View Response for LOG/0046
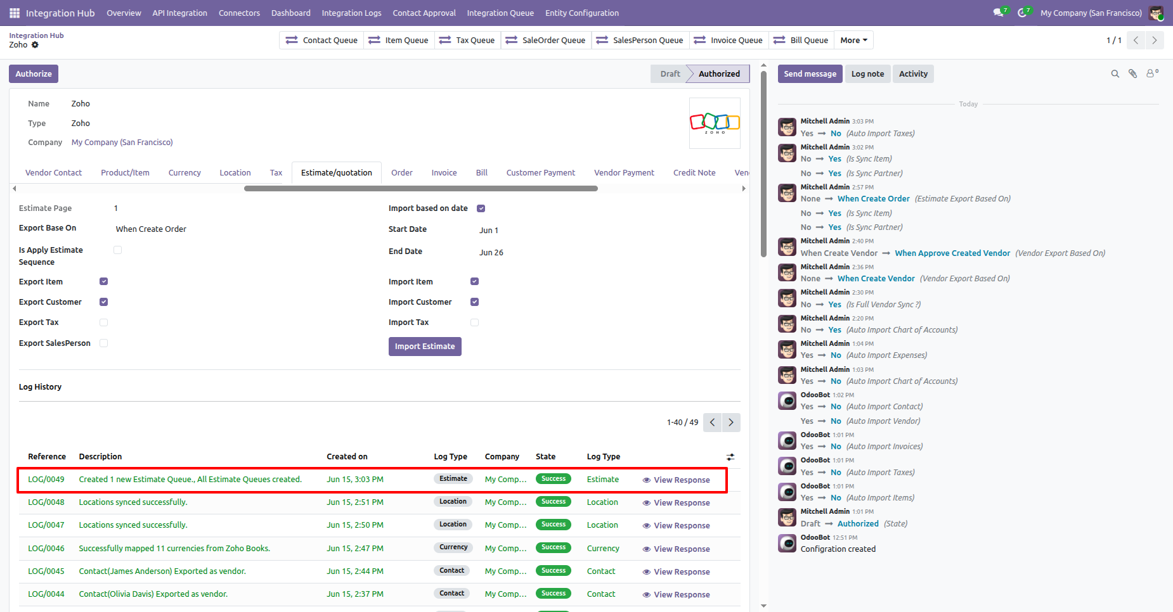 point(676,549)
